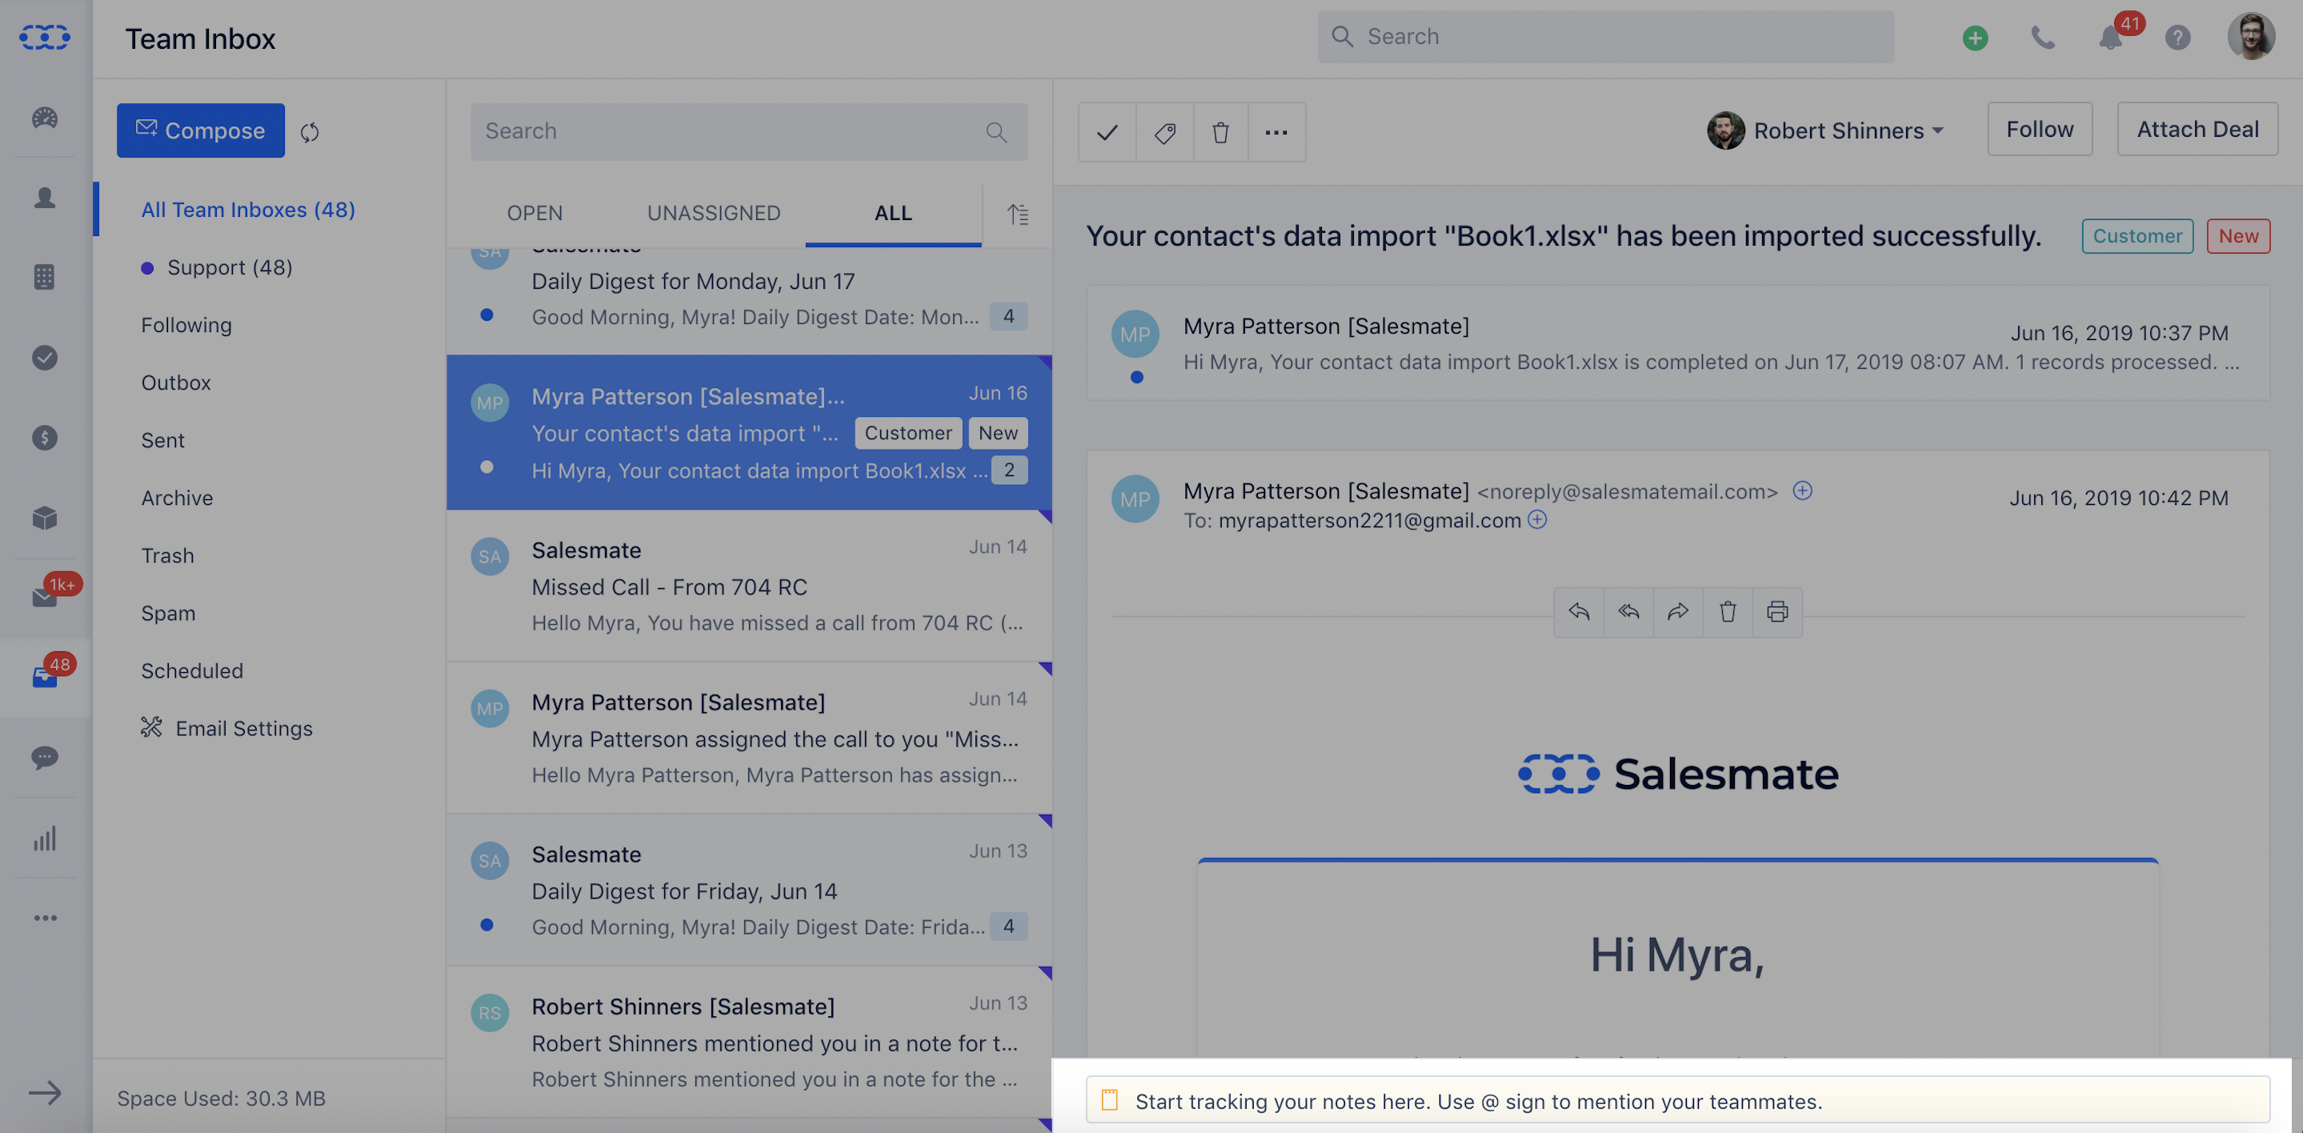Open Email Settings link
This screenshot has height=1133, width=2303.
[x=226, y=728]
